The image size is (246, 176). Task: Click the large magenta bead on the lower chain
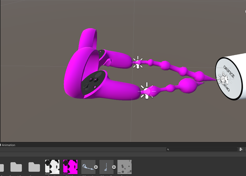[188, 85]
